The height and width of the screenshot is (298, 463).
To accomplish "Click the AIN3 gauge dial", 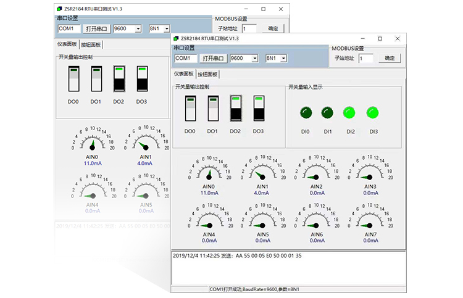I will tap(370, 168).
